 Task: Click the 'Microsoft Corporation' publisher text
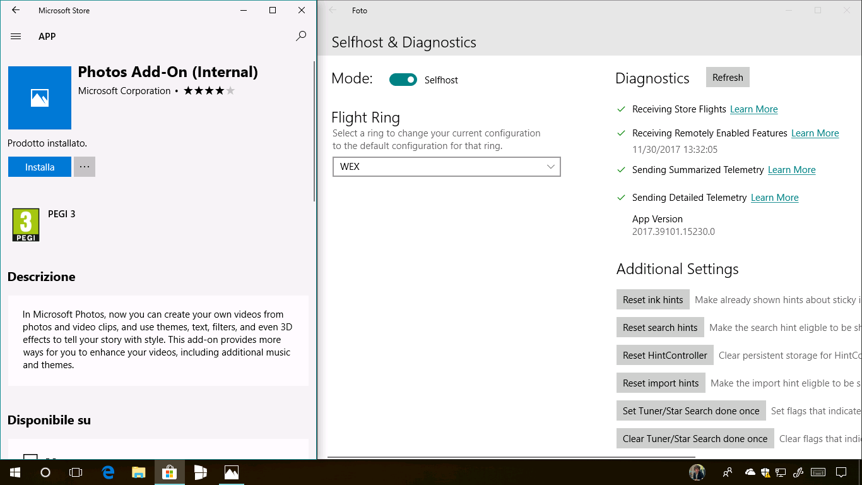point(124,91)
